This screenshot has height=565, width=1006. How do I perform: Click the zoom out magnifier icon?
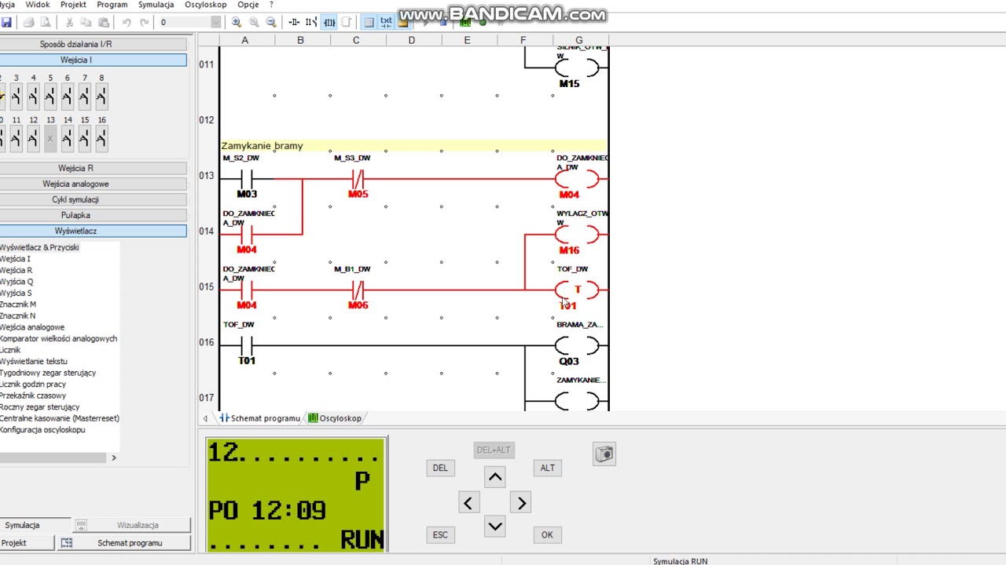271,22
